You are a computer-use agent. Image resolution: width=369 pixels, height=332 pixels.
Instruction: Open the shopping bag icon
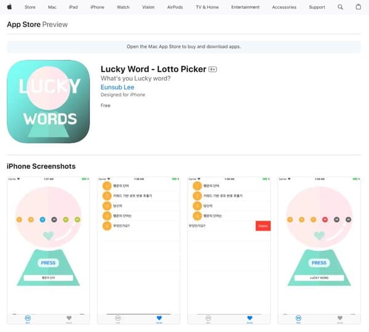[358, 7]
